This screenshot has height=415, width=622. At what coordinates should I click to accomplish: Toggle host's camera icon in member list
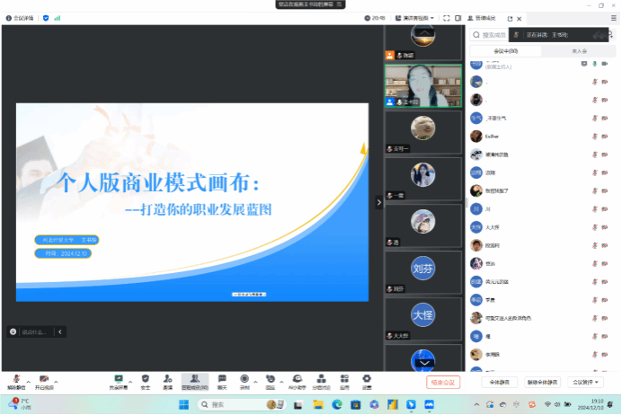point(605,64)
